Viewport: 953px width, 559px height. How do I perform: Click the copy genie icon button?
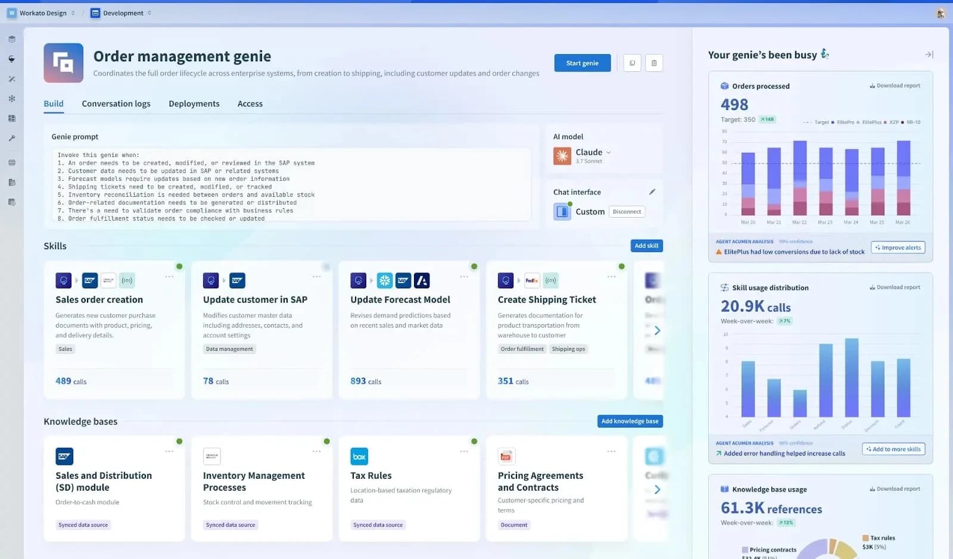pyautogui.click(x=632, y=63)
